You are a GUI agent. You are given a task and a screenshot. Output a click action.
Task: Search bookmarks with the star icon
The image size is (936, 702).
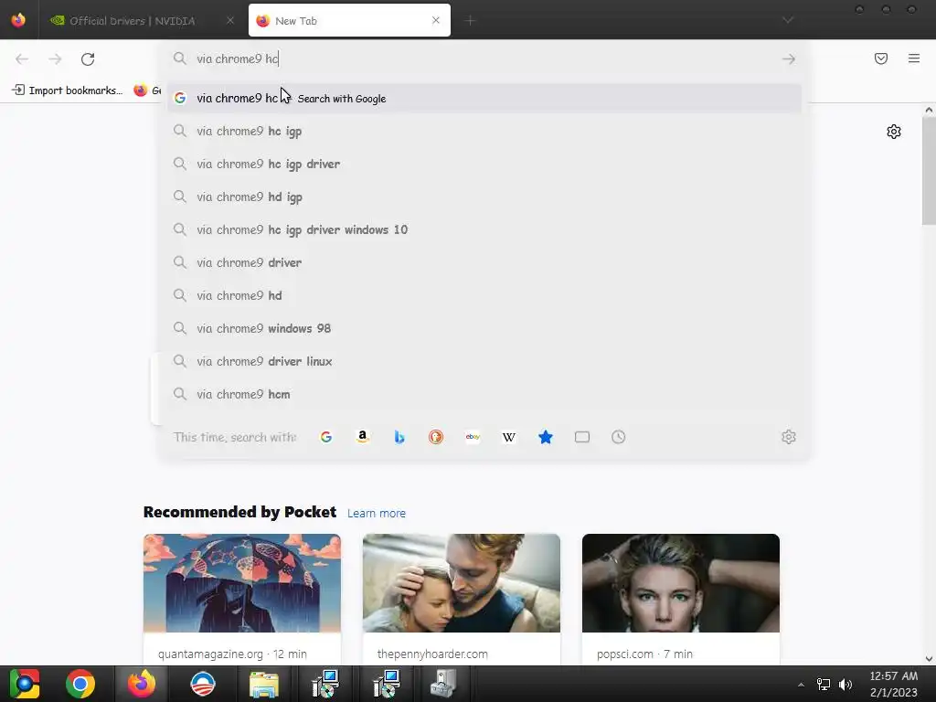(546, 437)
